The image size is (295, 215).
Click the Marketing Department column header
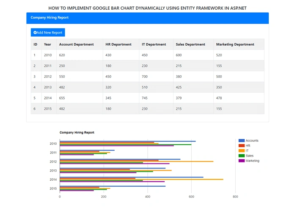tap(239, 44)
